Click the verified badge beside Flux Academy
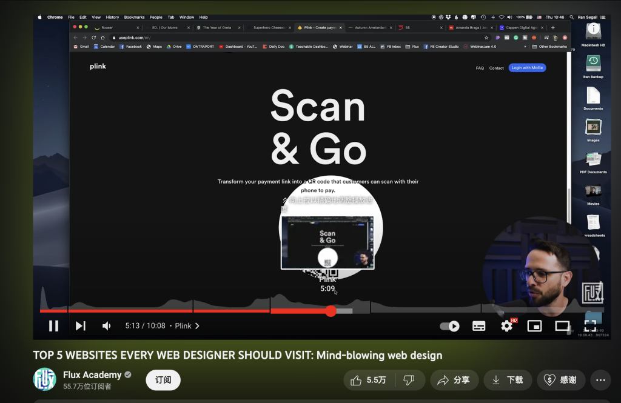 point(128,375)
